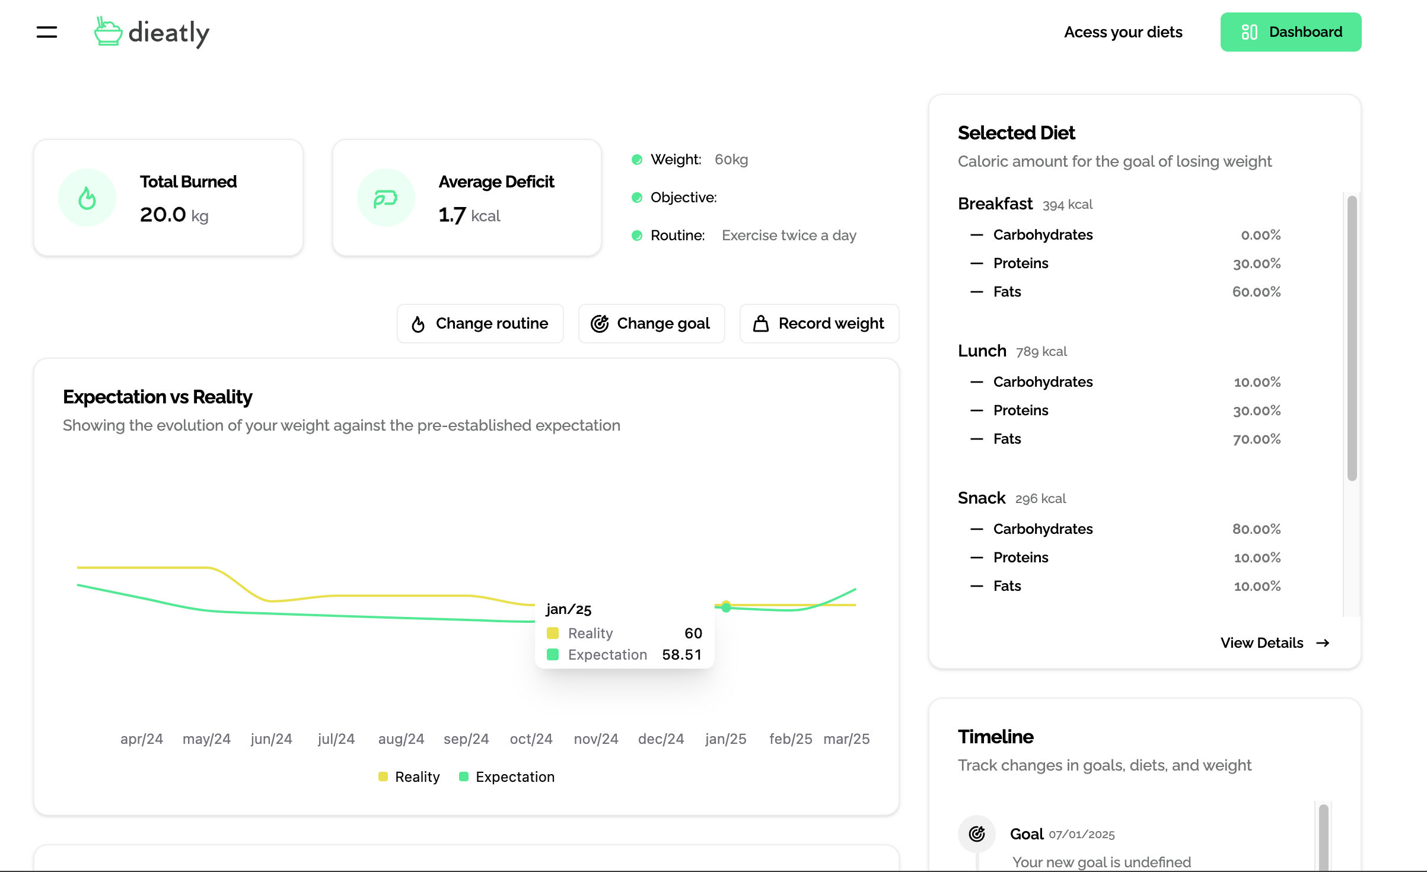Click the arrow next to View Details
The height and width of the screenshot is (872, 1427).
(1323, 643)
